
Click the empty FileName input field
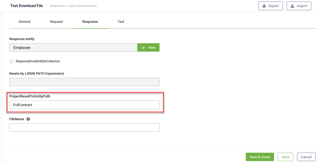pos(84,128)
